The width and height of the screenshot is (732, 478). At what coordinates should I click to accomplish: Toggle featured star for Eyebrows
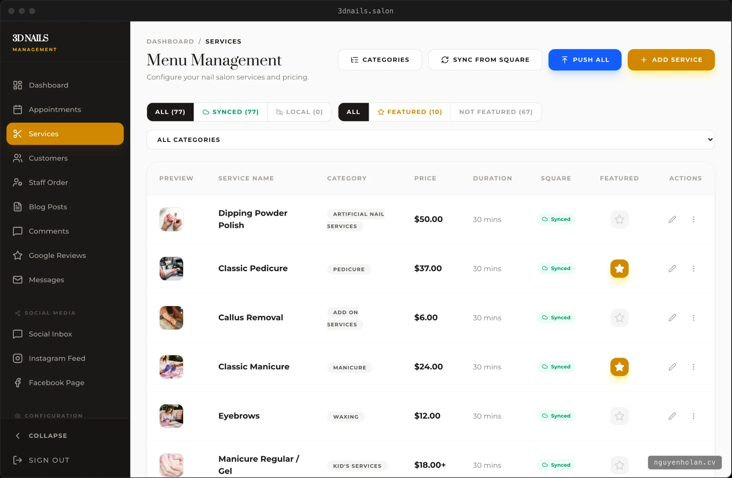620,416
